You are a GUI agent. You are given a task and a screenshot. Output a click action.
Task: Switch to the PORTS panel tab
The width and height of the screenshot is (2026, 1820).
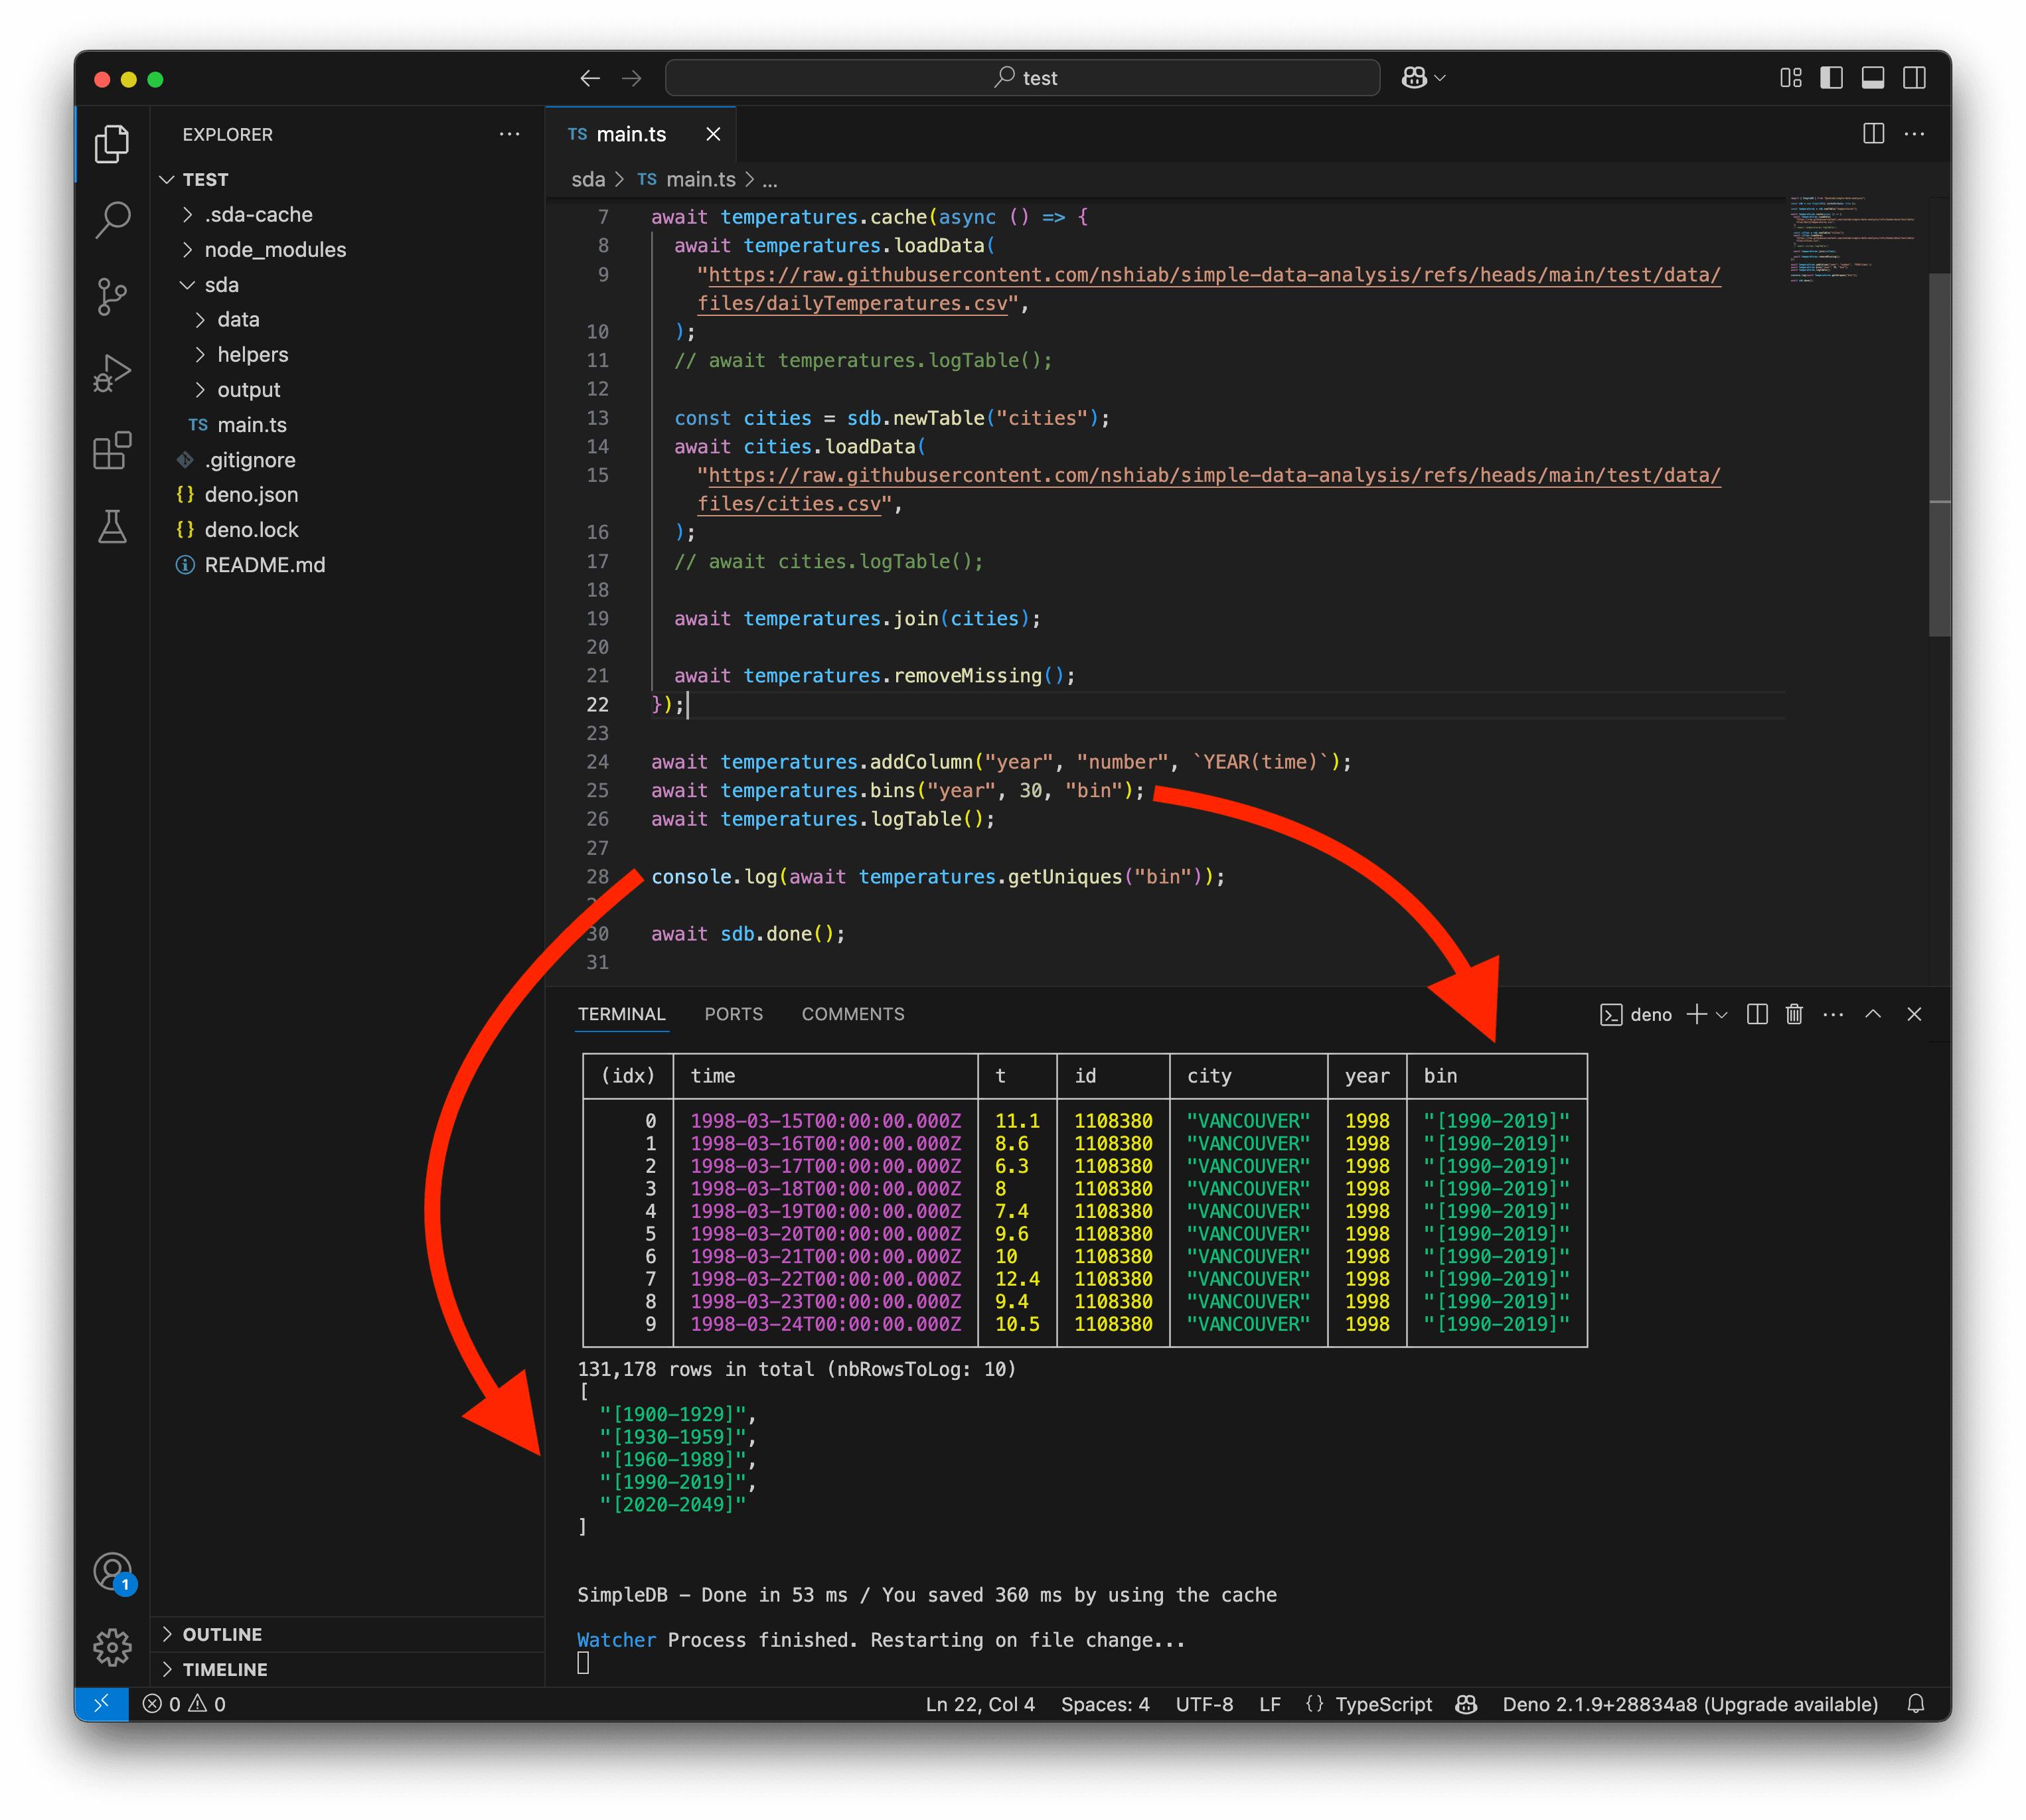tap(733, 1014)
